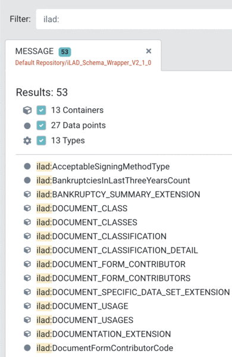This screenshot has width=232, height=357.
Task: Open the iLAD_Schema_Wrapper_V2_1_0 repository path link
Action: coord(83,62)
